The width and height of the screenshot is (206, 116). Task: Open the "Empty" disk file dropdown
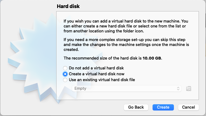(127, 89)
